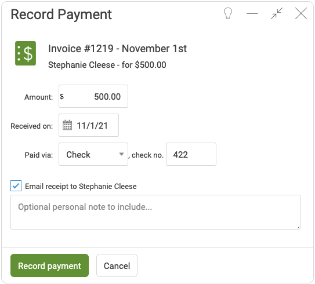This screenshot has width=315, height=284.
Task: Click the green dollar invoice icon
Action: tap(26, 53)
